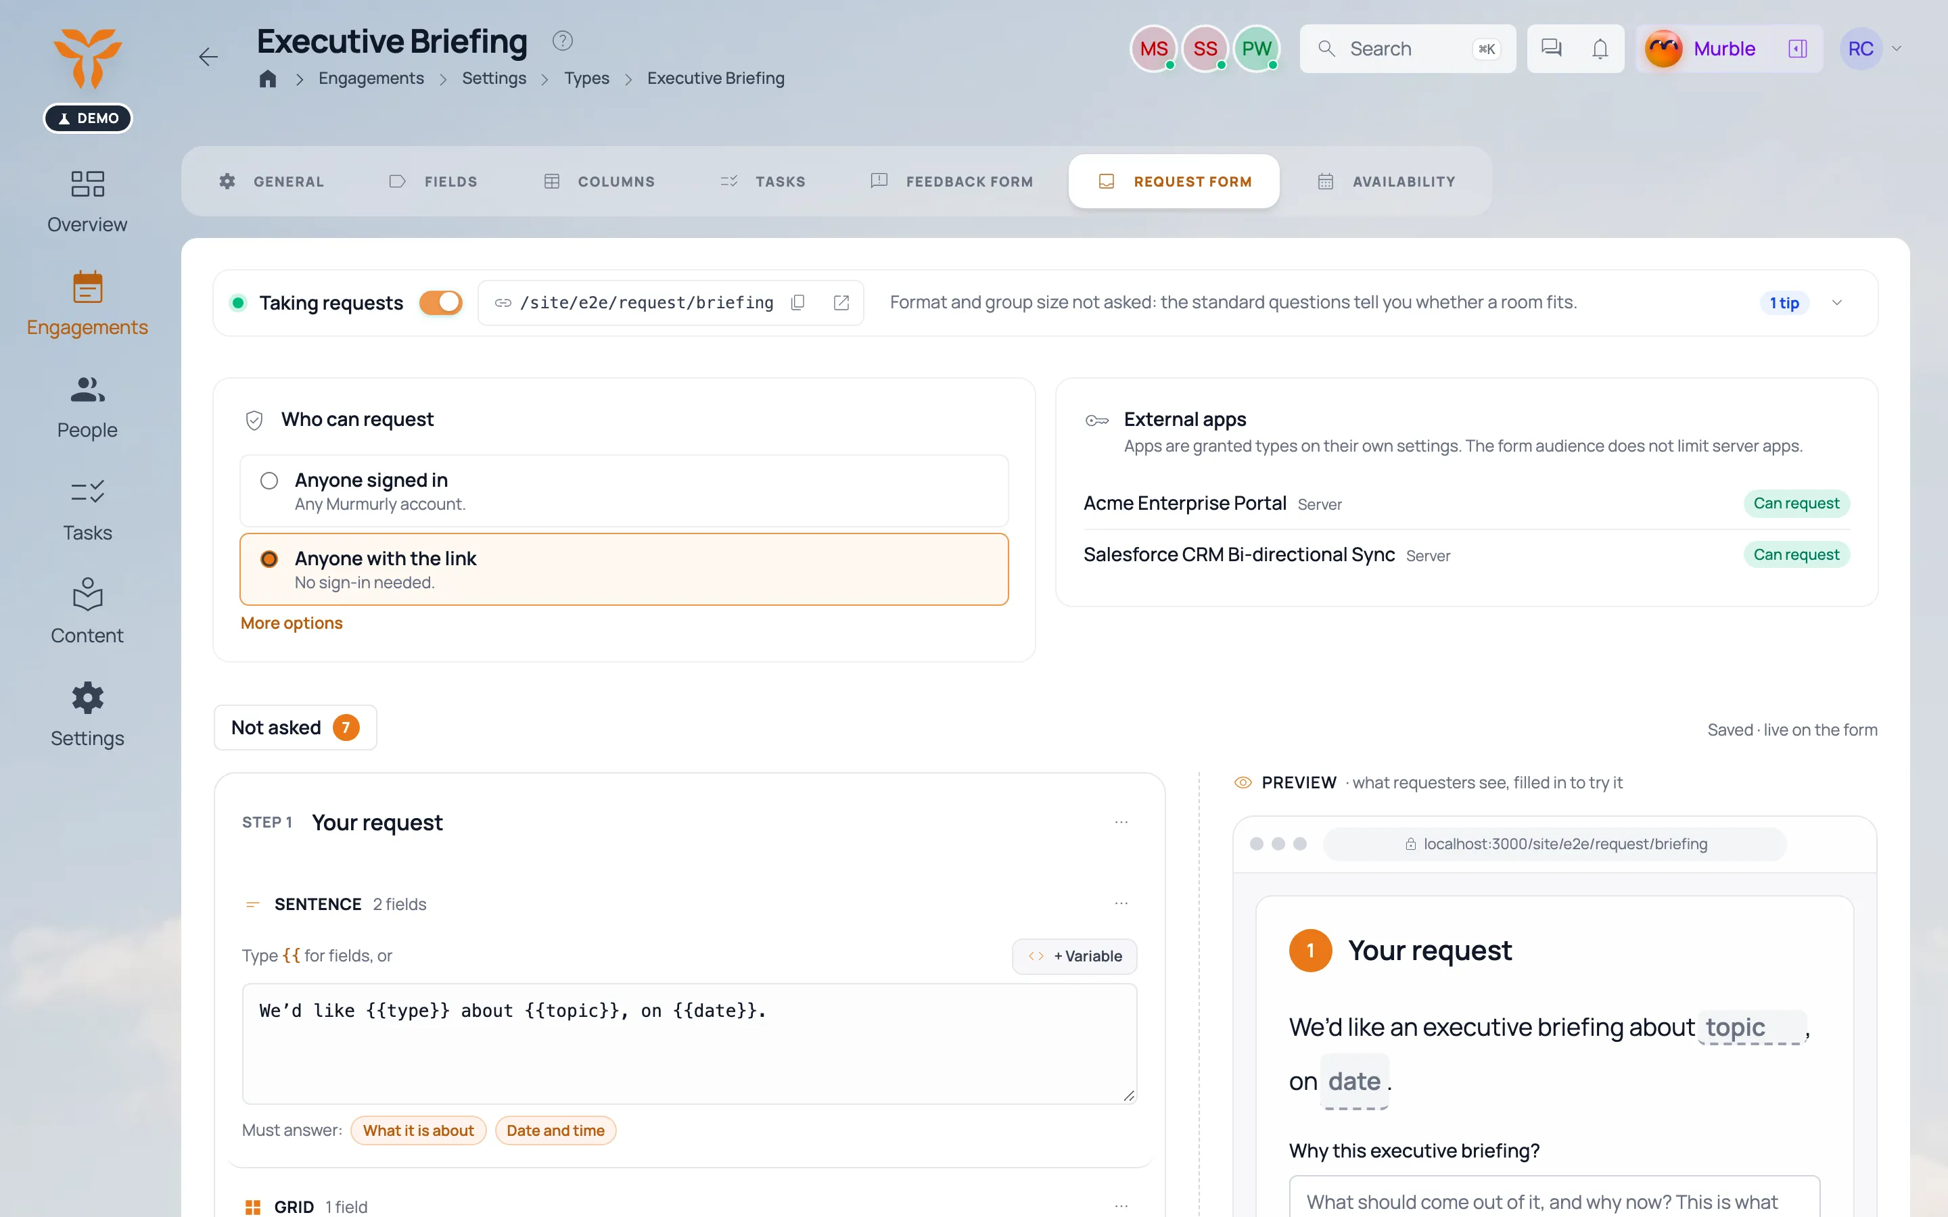The width and height of the screenshot is (1948, 1217).
Task: Copy the request form link
Action: 797,303
